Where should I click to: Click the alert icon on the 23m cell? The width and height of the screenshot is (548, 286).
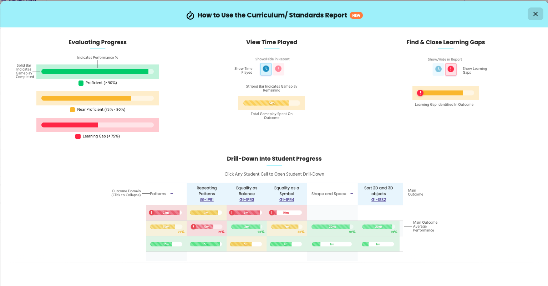tap(152, 213)
